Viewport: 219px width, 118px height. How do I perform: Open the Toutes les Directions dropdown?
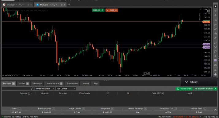click(44, 88)
